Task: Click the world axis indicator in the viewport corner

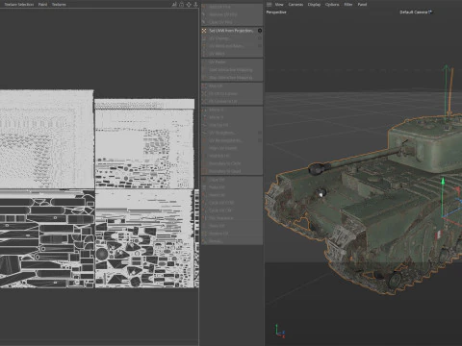Action: [x=280, y=332]
